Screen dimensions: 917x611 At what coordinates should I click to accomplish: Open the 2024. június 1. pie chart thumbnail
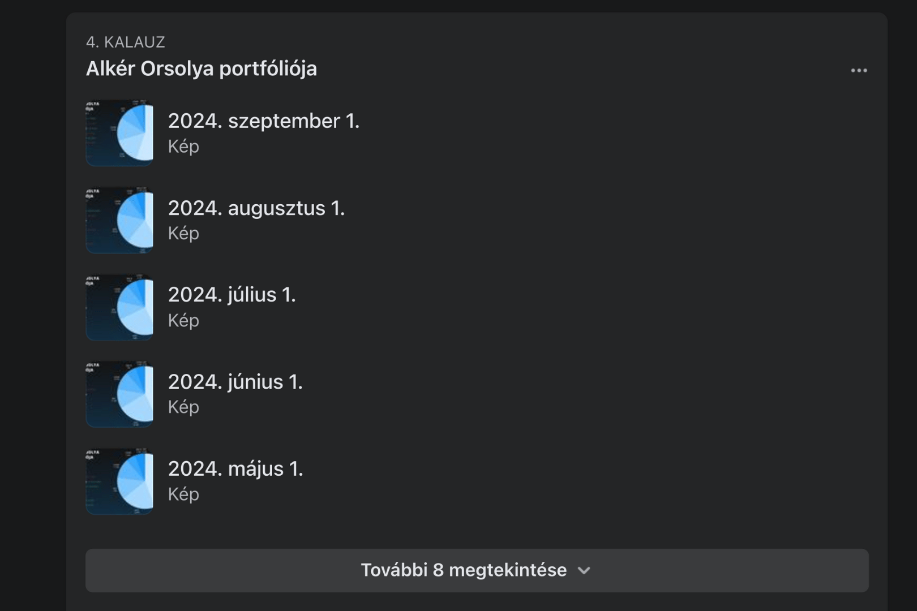coord(119,394)
